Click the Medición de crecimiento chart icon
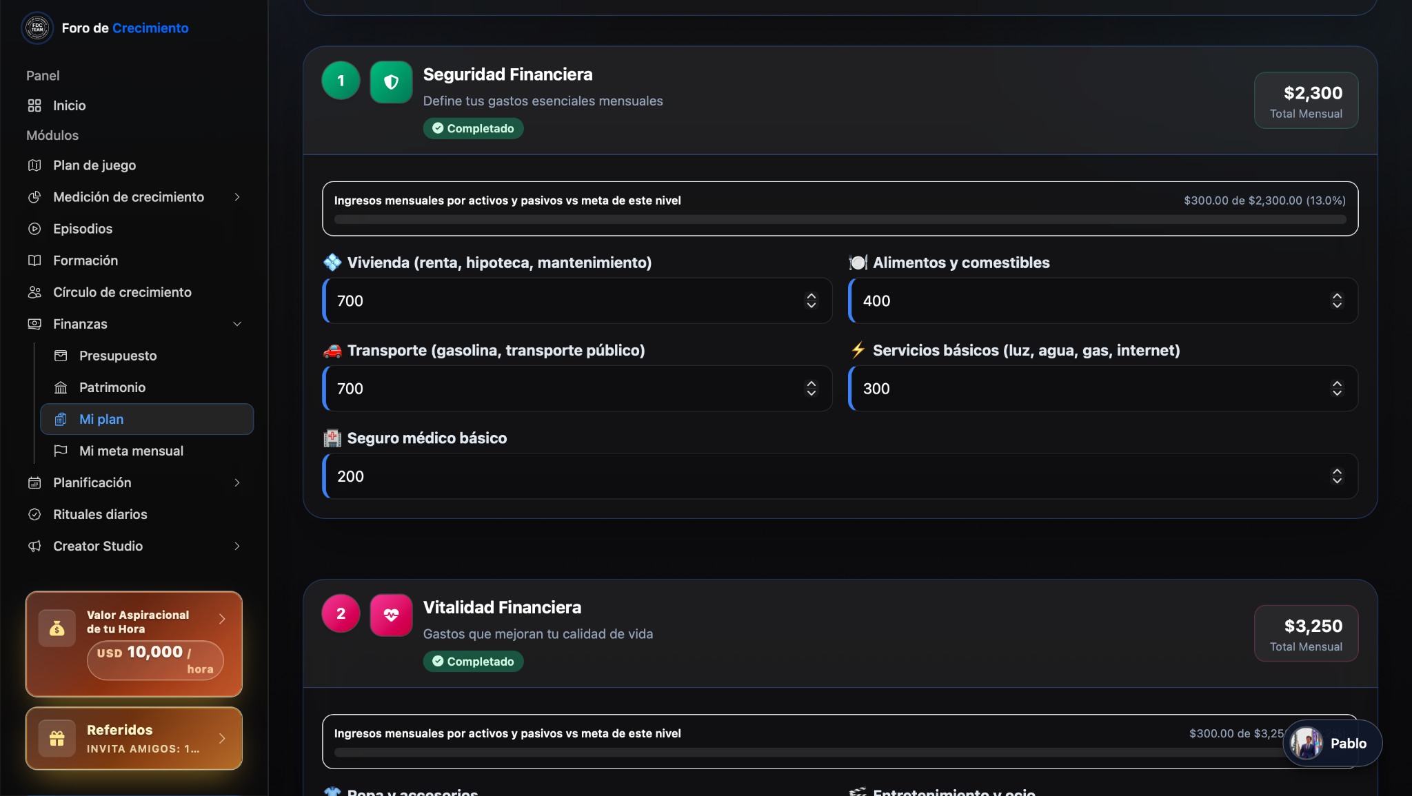The image size is (1412, 796). point(34,197)
